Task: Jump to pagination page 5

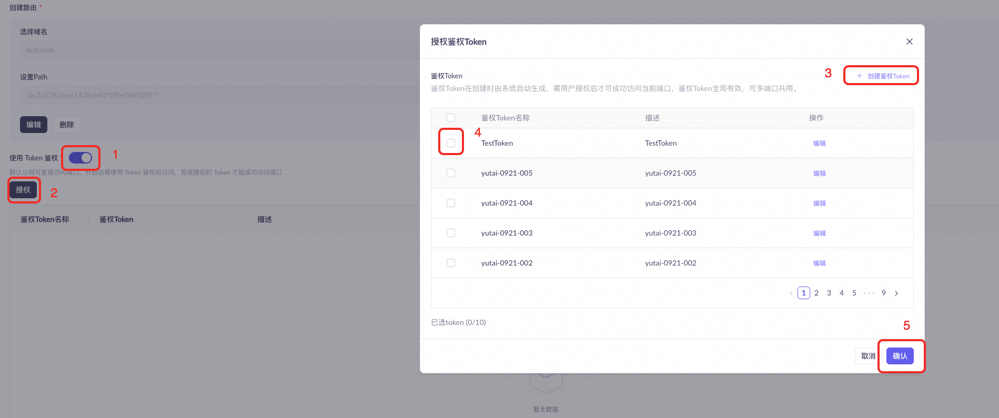Action: pos(854,293)
